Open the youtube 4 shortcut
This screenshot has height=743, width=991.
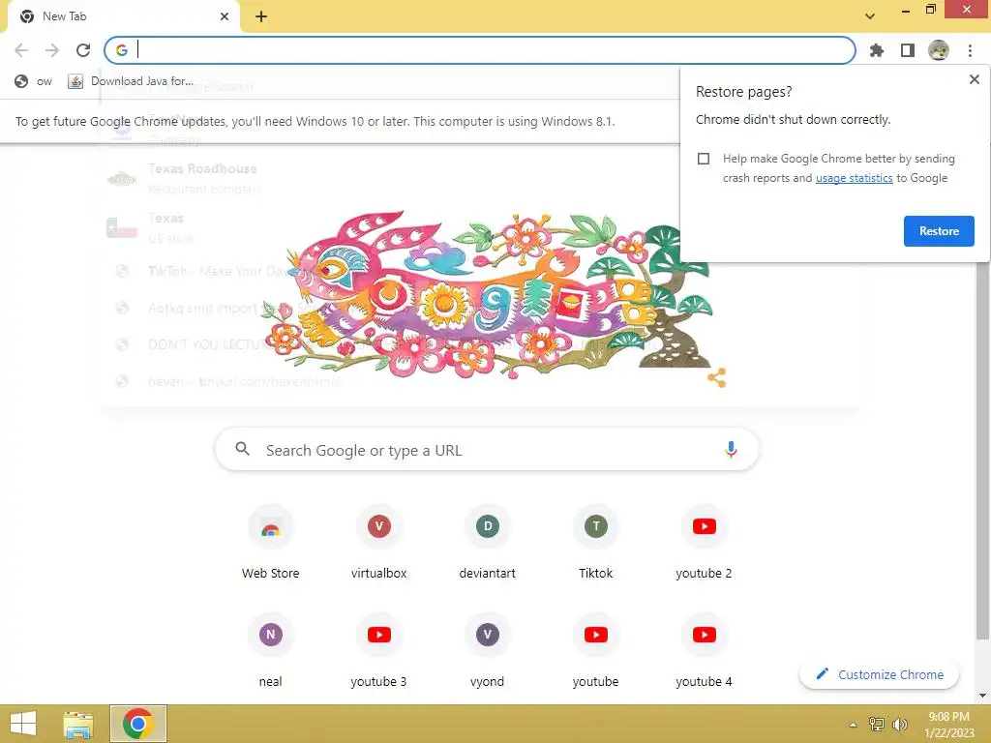pyautogui.click(x=705, y=652)
